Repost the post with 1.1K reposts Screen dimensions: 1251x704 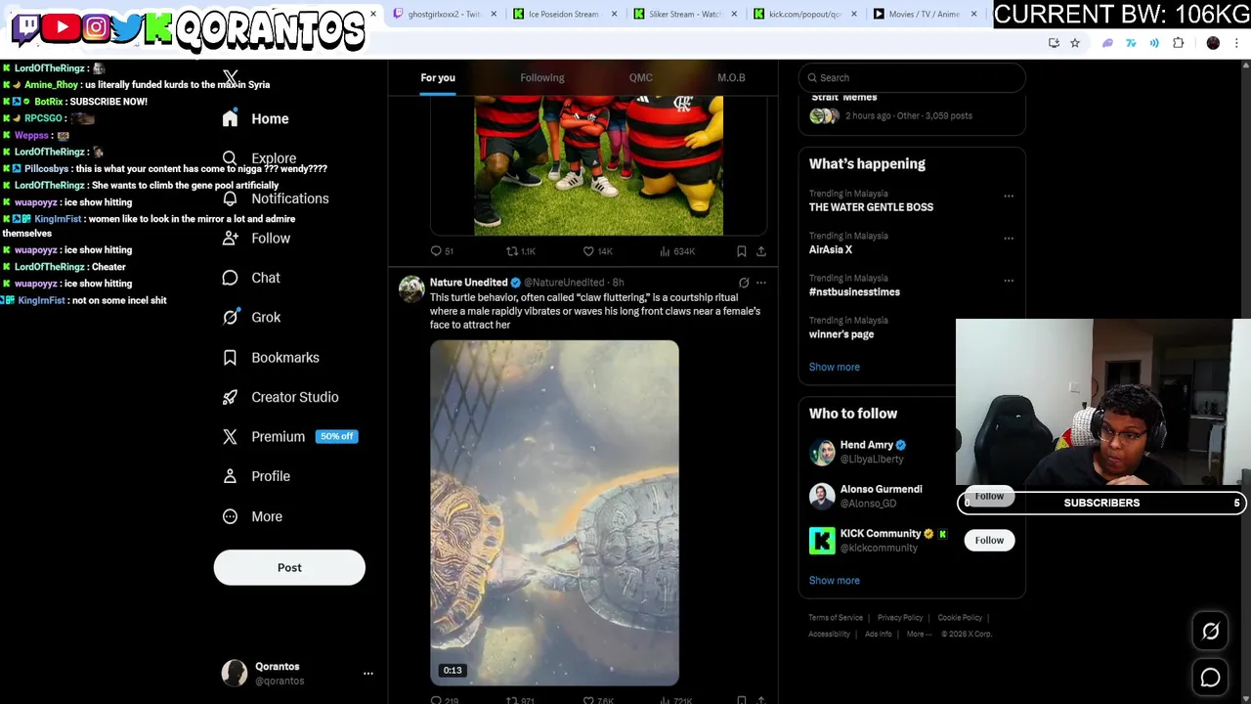pos(520,251)
